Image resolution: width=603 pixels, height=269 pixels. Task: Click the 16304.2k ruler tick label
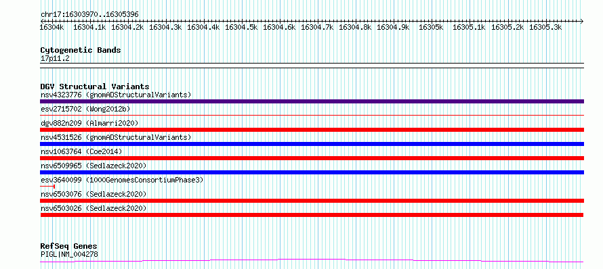click(127, 27)
